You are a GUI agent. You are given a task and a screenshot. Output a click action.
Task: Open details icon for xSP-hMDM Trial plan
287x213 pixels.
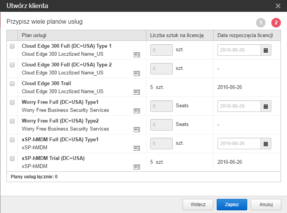click(x=136, y=167)
